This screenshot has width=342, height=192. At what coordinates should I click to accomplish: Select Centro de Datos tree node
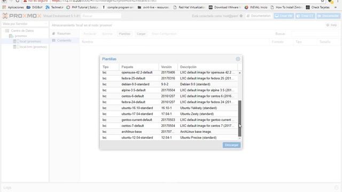coord(22,31)
